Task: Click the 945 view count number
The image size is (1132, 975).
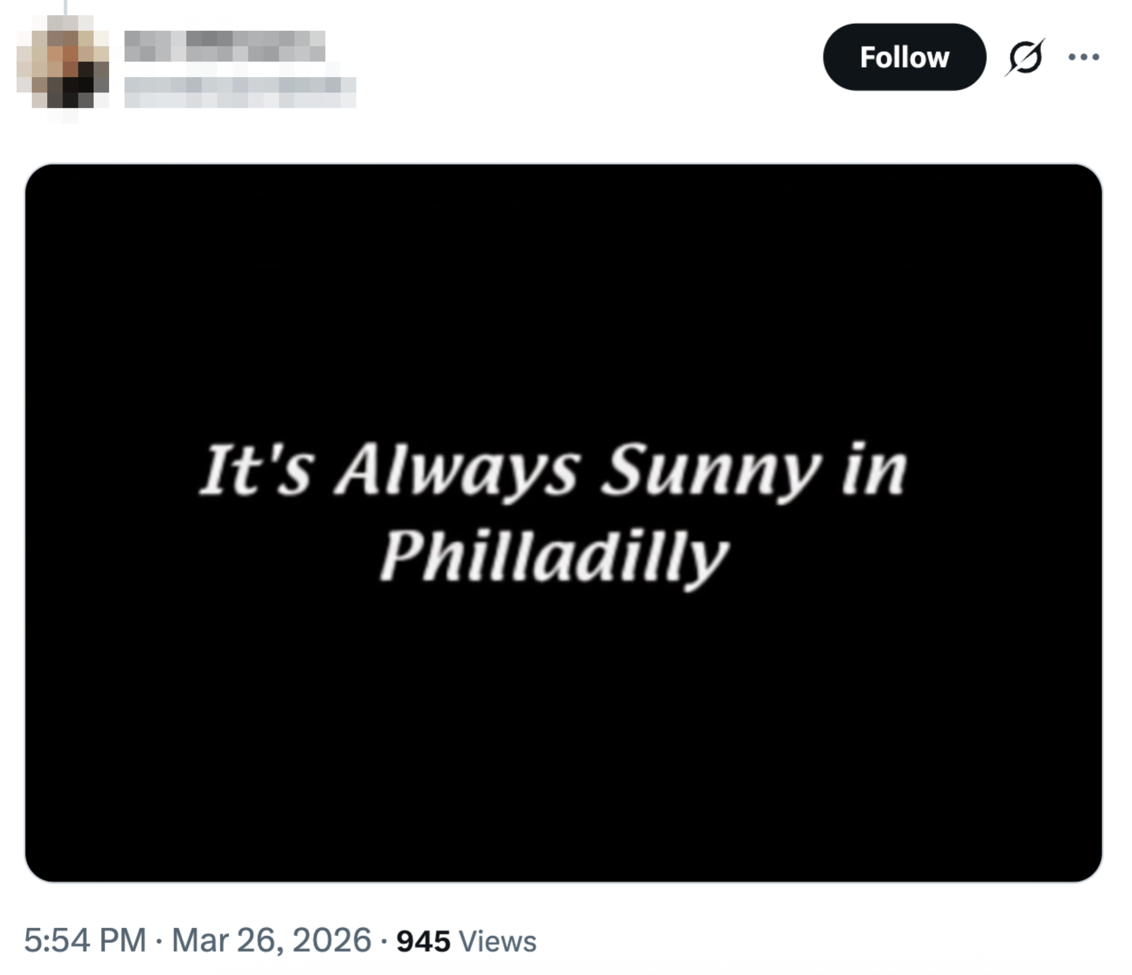Action: [424, 941]
